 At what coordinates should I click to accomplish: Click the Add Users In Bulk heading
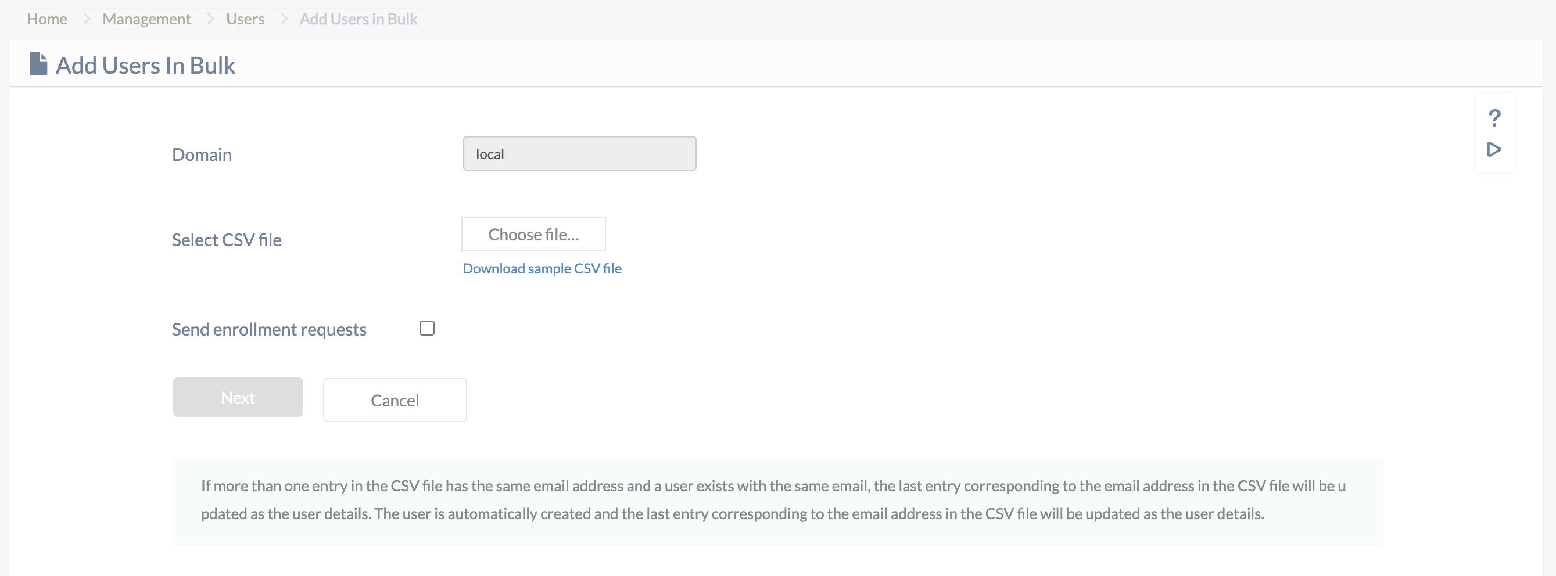click(145, 65)
